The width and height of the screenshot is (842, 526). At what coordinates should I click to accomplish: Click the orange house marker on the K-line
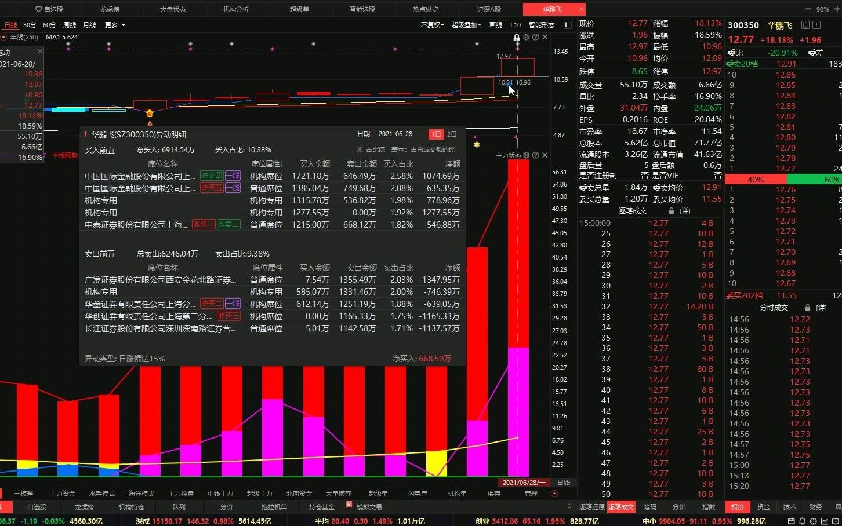coord(150,113)
